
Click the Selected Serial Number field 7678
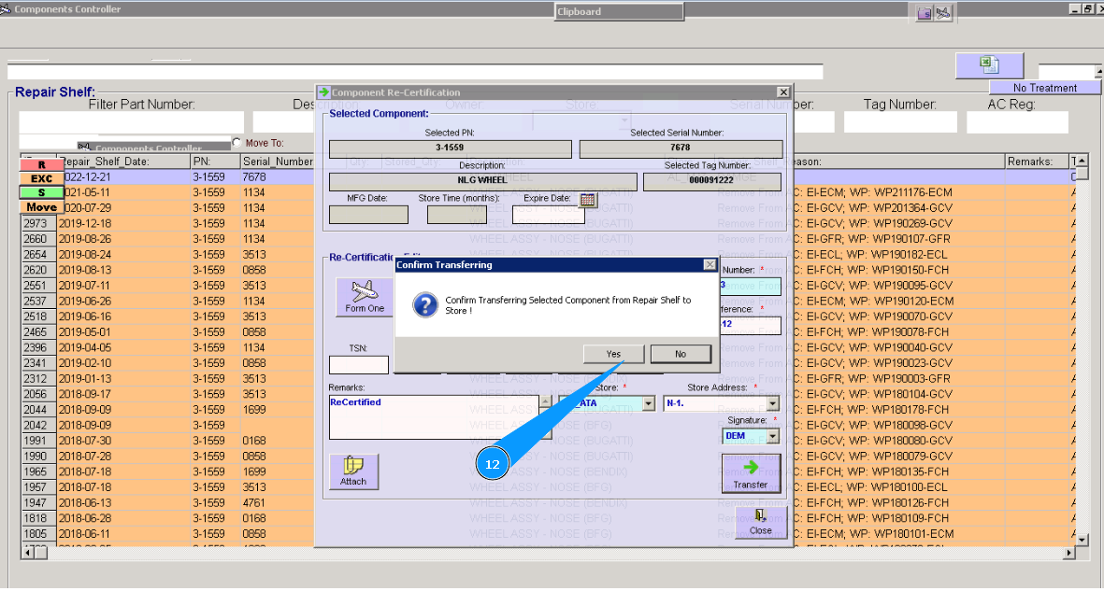coord(681,148)
